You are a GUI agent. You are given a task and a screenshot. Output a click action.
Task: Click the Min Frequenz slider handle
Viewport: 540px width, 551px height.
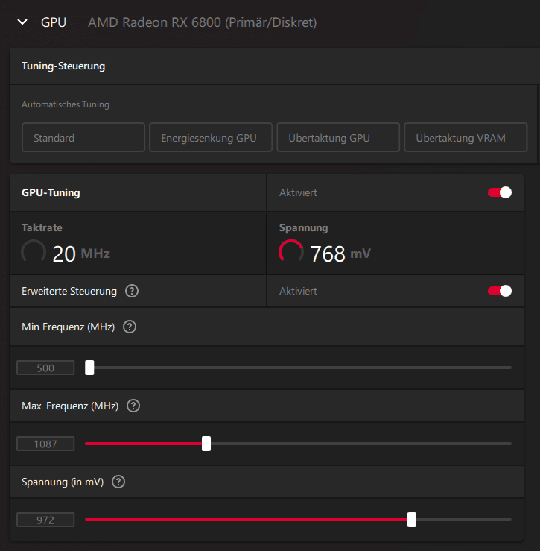pyautogui.click(x=89, y=367)
